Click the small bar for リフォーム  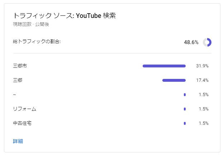[185, 109]
